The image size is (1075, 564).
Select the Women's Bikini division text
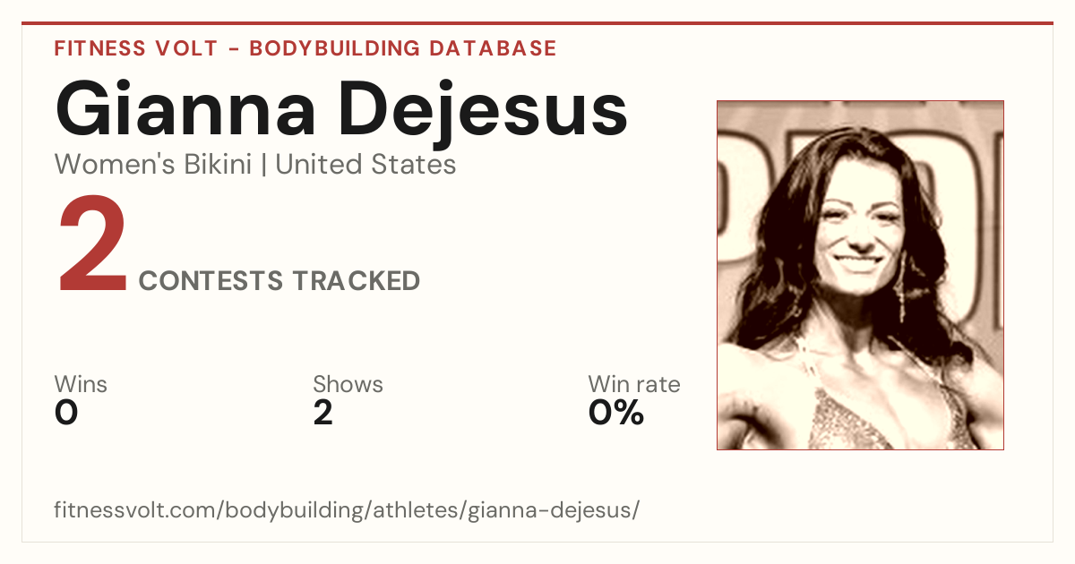point(153,165)
